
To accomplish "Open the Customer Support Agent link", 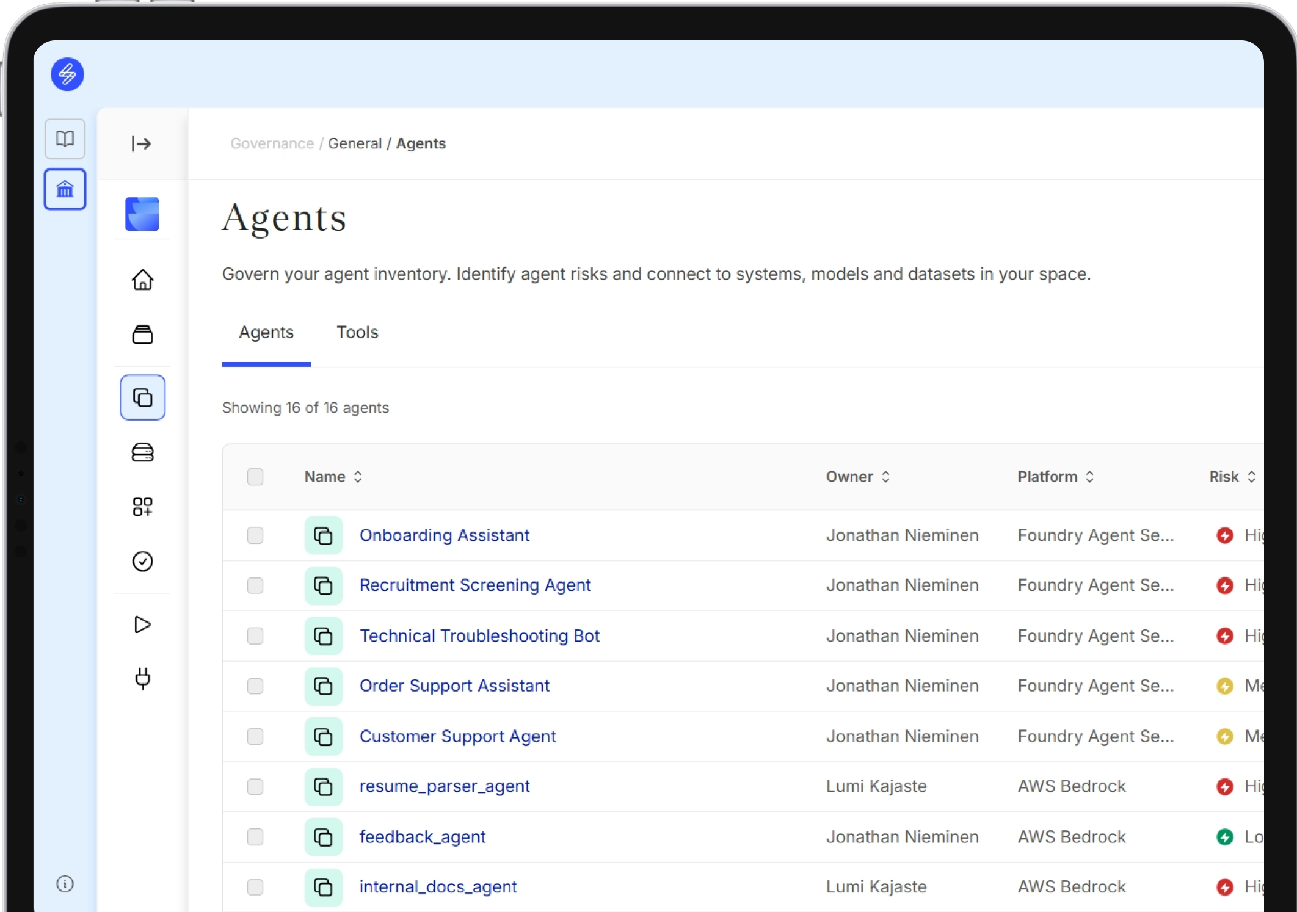I will [457, 737].
